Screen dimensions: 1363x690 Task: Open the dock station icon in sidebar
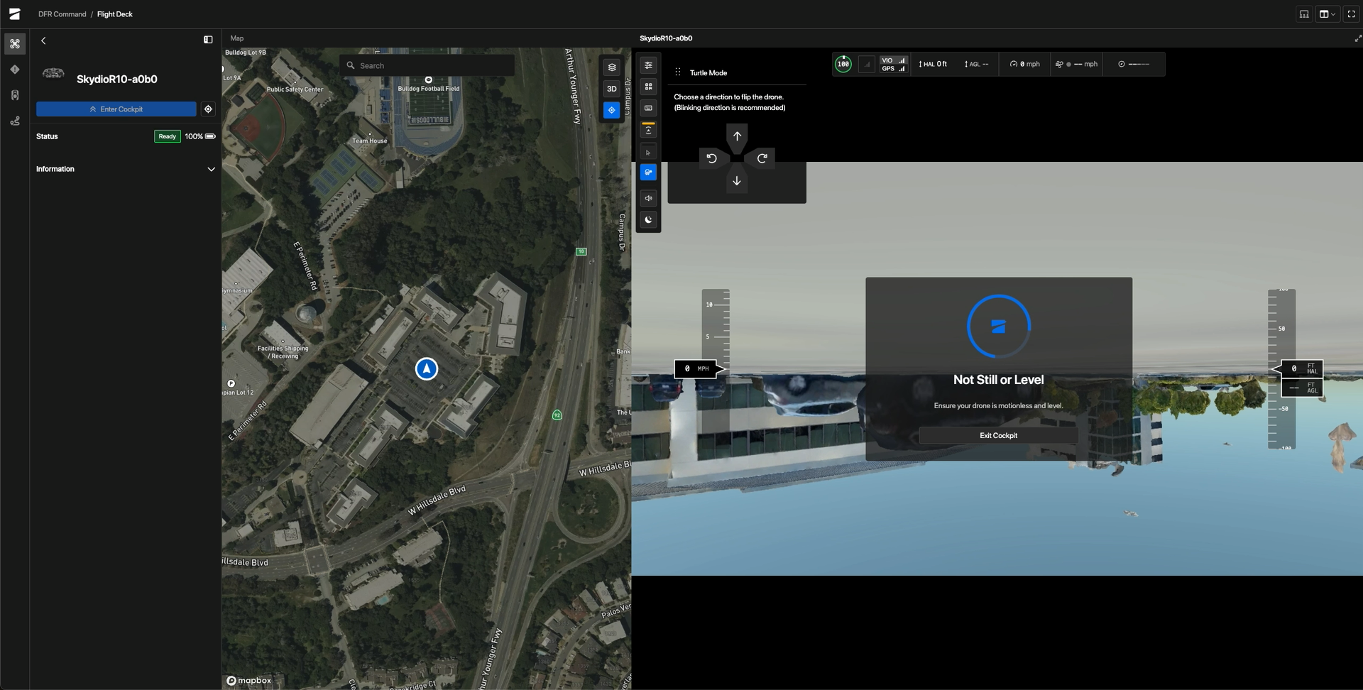coord(15,95)
